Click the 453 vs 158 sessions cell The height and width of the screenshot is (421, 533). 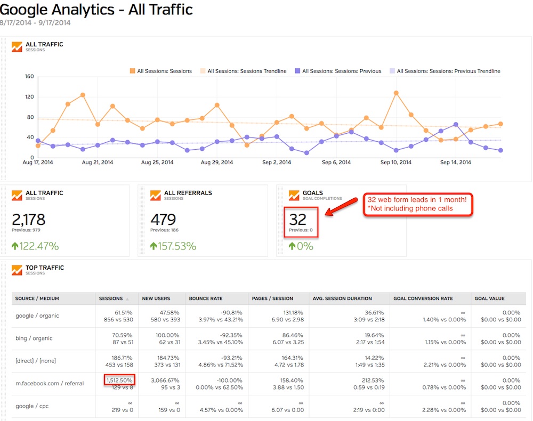click(119, 365)
